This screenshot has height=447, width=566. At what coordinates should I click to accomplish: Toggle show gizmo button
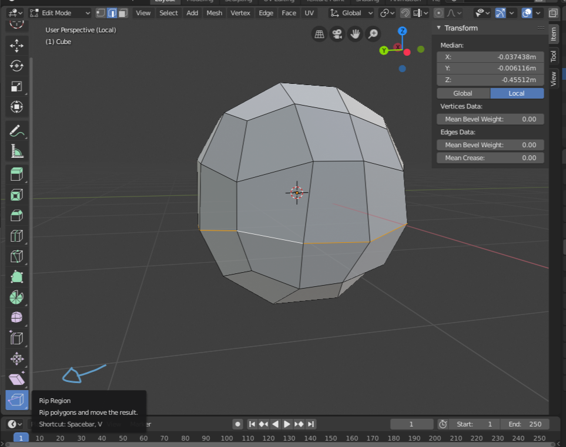pos(500,13)
